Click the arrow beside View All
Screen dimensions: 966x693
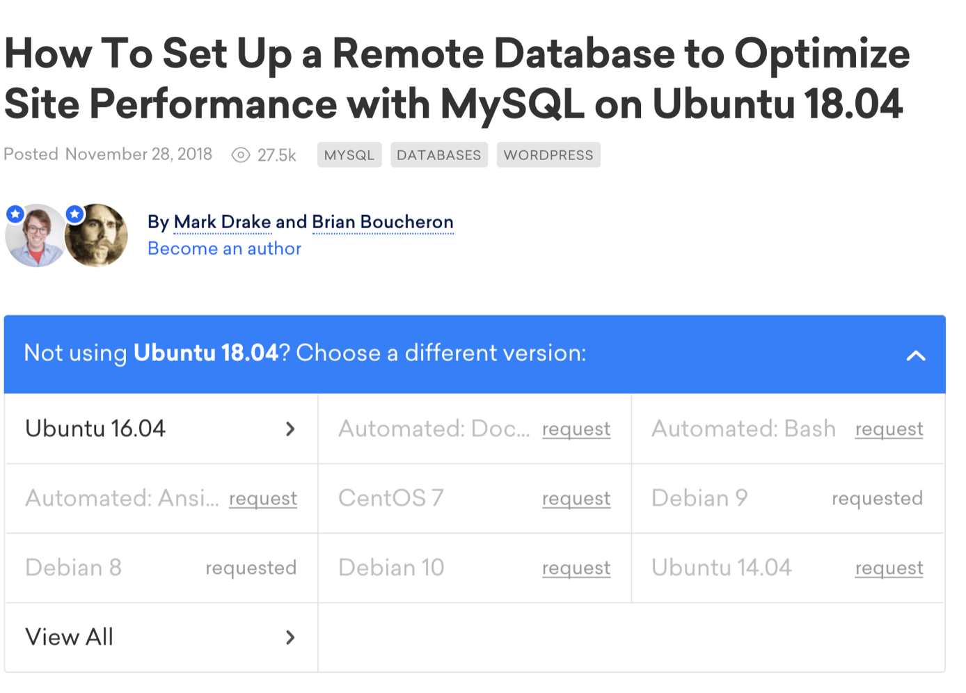point(290,637)
